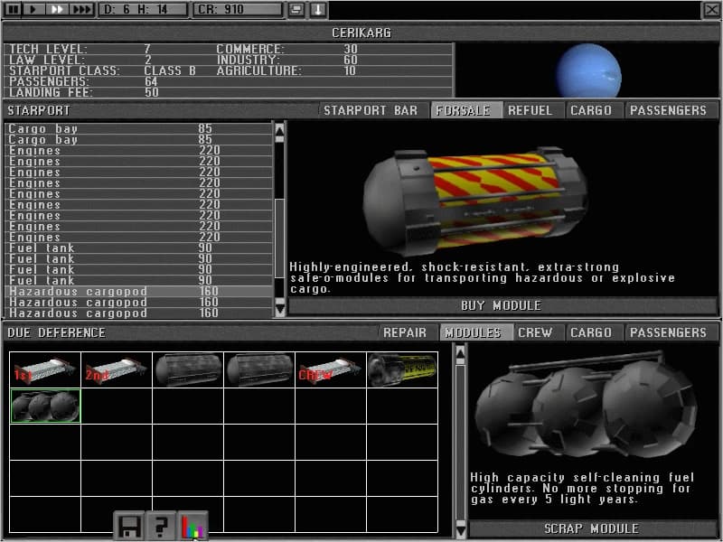Switch to the STARPORT BAR tab
This screenshot has height=542, width=723.
pyautogui.click(x=371, y=110)
